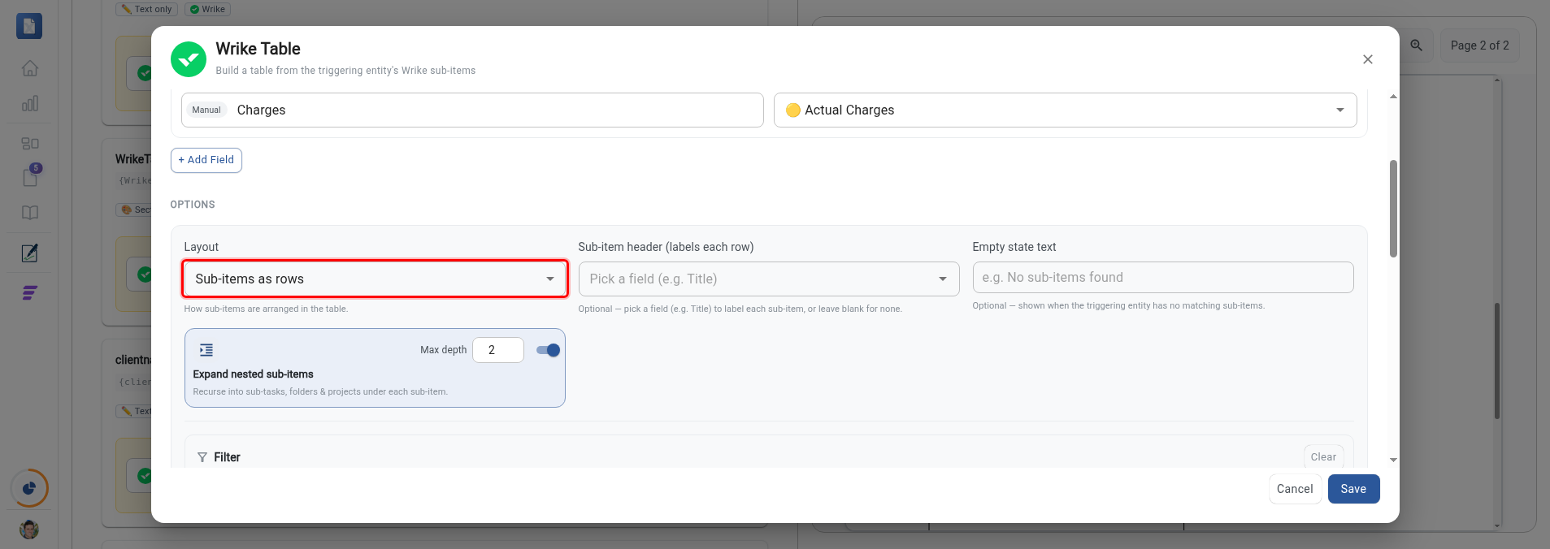Open the layout blocks icon in sidebar
Screen dimensions: 1550x549
(30, 143)
